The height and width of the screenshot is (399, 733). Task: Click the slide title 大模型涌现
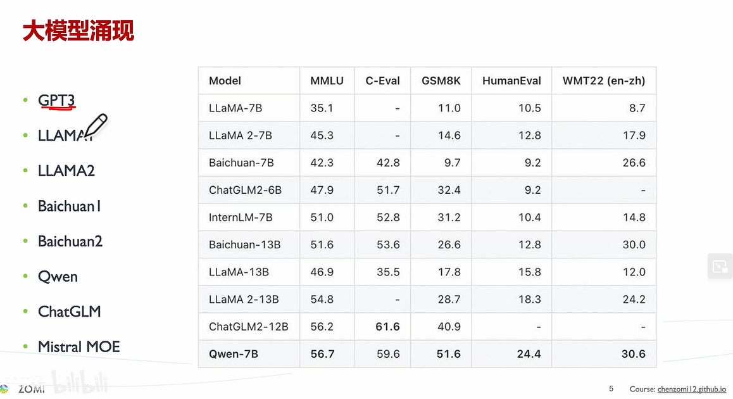pyautogui.click(x=78, y=30)
